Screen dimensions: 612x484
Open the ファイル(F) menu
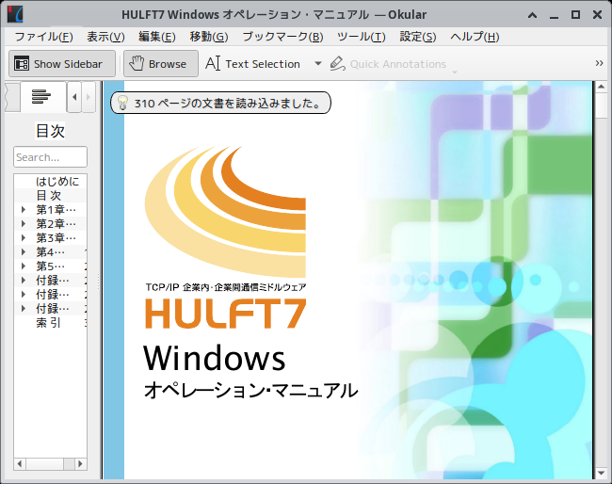(43, 37)
